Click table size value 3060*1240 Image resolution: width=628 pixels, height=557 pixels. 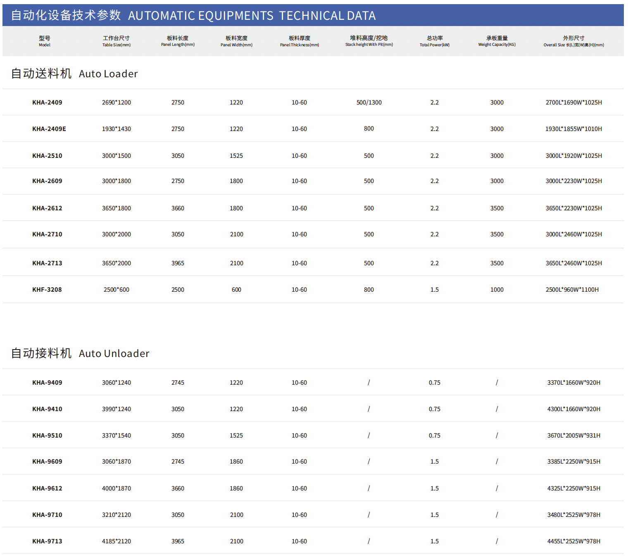coord(117,383)
